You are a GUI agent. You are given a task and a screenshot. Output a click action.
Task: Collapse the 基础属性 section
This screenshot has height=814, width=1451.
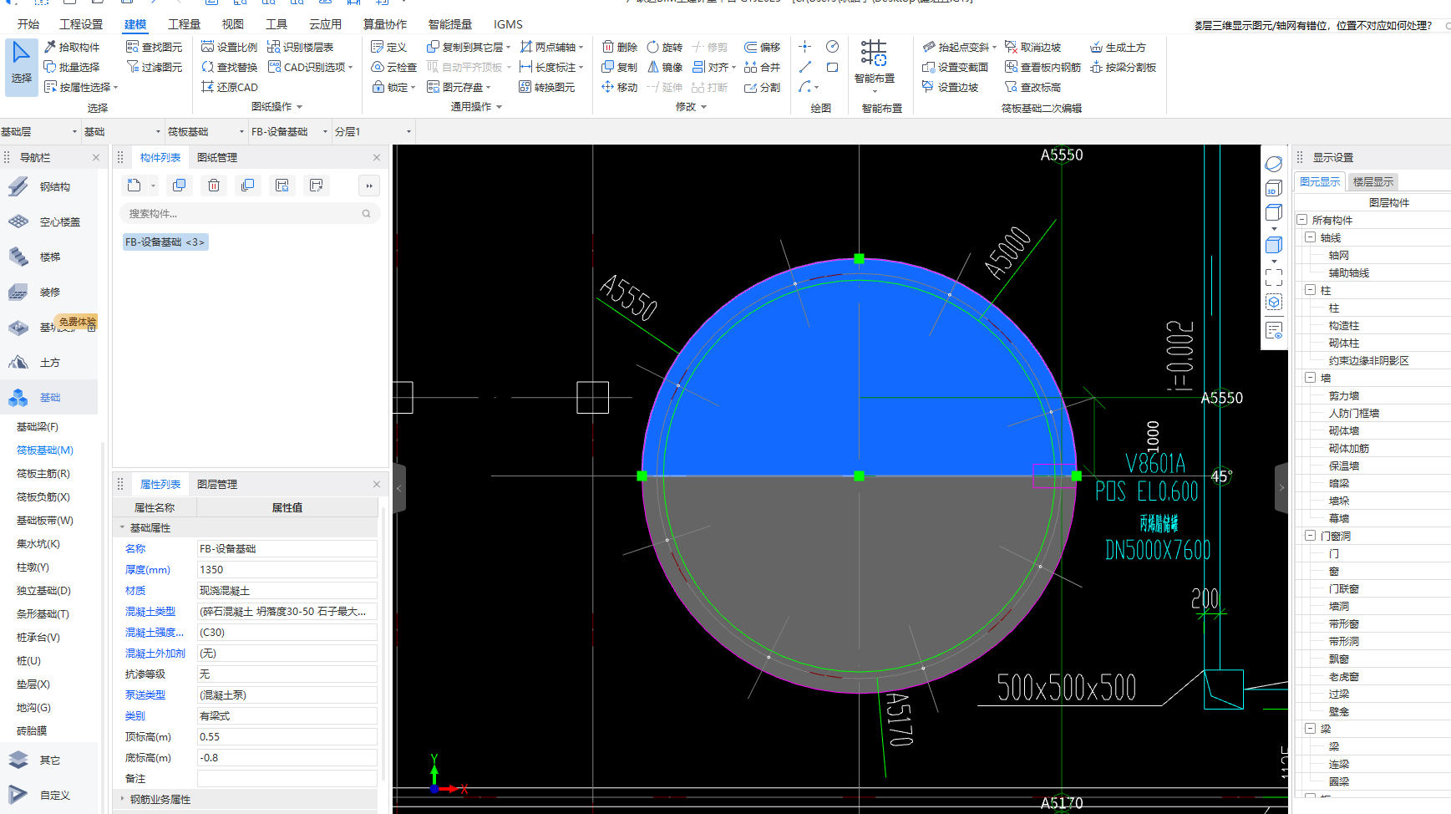[122, 527]
